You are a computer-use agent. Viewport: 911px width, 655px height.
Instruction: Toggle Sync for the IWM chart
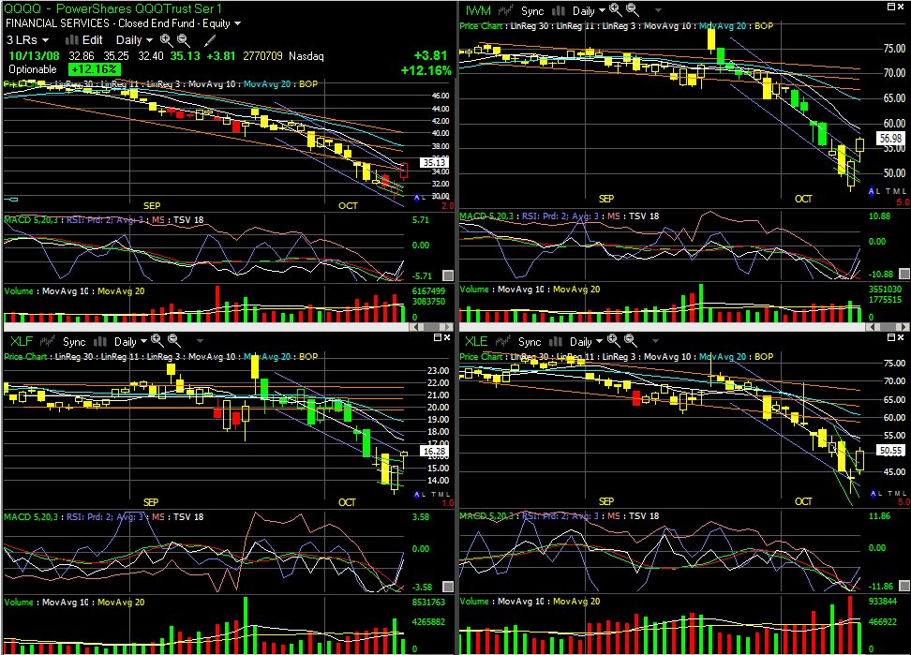point(532,11)
